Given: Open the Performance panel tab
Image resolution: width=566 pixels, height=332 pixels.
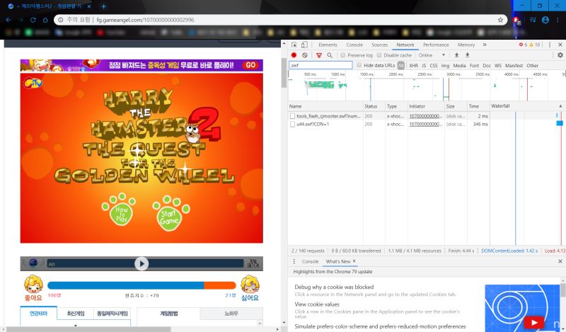Looking at the screenshot, I should [436, 45].
